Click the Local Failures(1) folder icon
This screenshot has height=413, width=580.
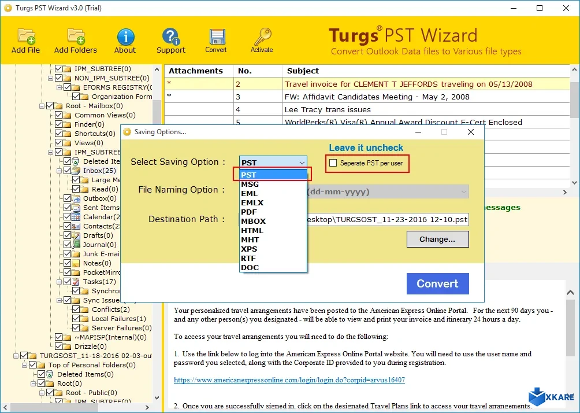84,319
